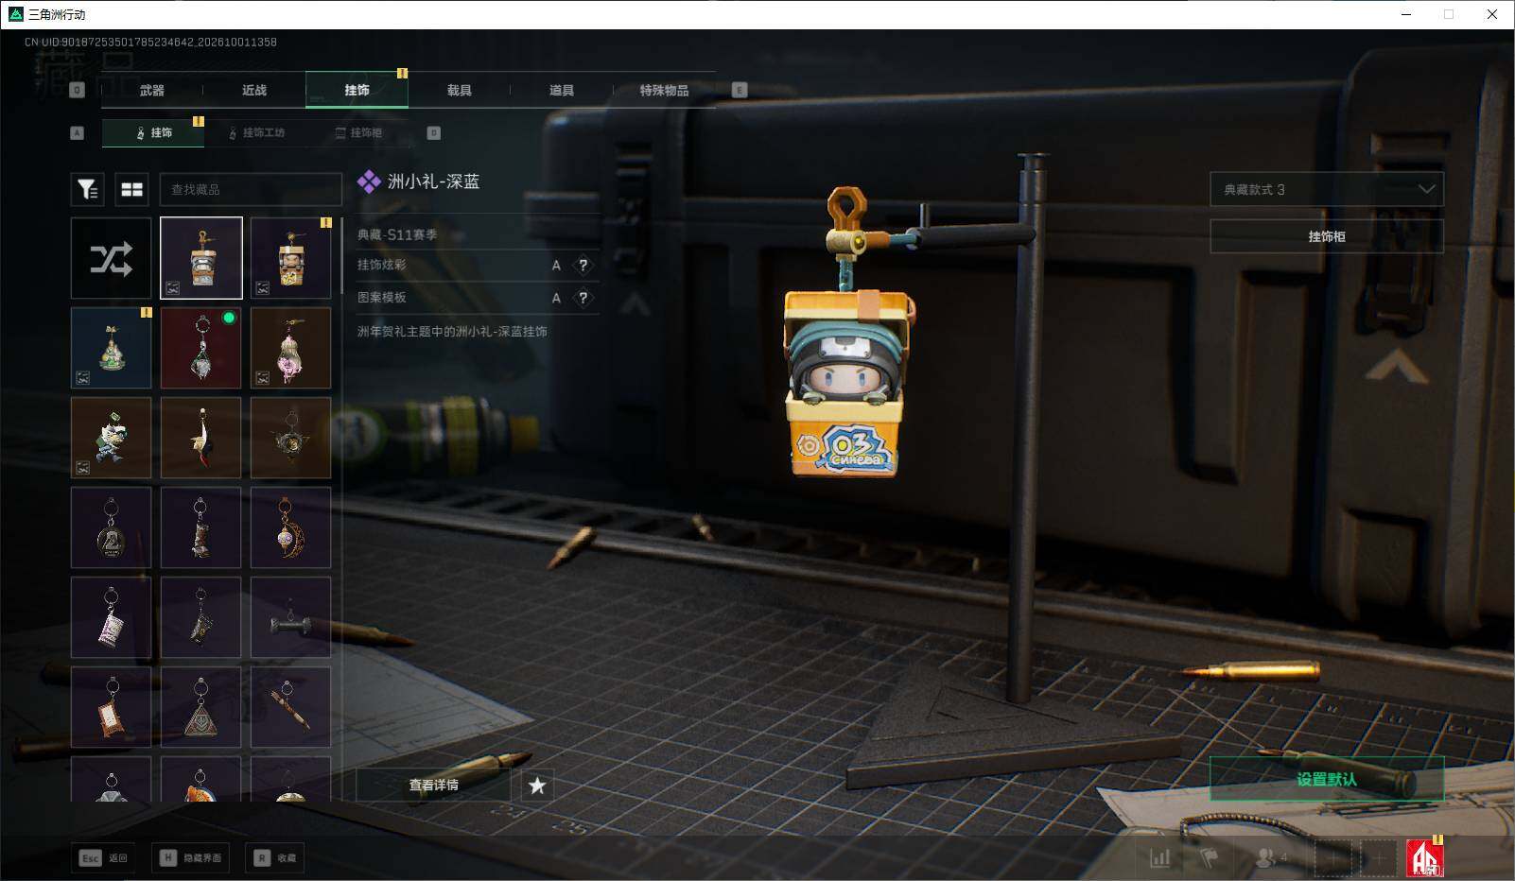Switch to the 道具 tab
The width and height of the screenshot is (1515, 881).
(562, 90)
